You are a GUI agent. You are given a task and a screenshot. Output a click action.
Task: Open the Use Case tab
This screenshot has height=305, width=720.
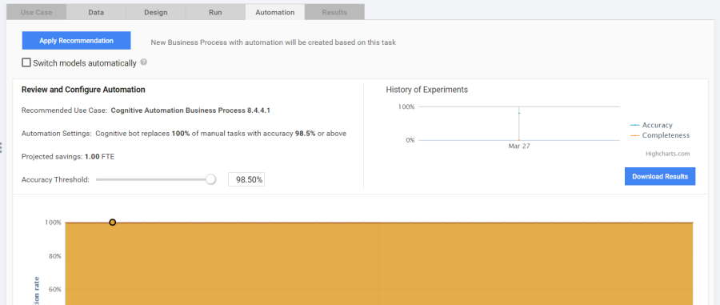coord(36,12)
